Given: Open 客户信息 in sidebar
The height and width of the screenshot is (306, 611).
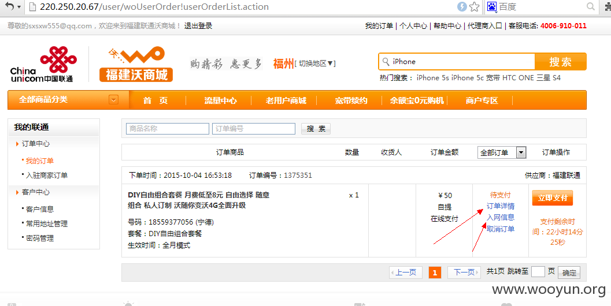Looking at the screenshot, I should [x=39, y=210].
